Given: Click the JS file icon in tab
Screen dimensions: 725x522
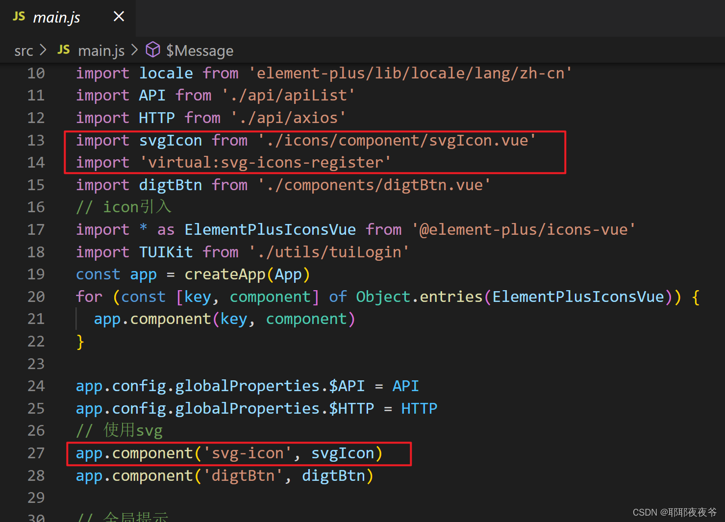Looking at the screenshot, I should pyautogui.click(x=19, y=17).
